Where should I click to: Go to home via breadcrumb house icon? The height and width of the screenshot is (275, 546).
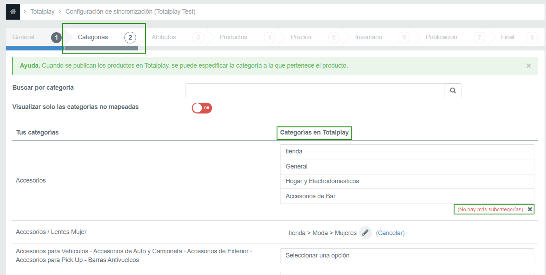click(x=13, y=12)
